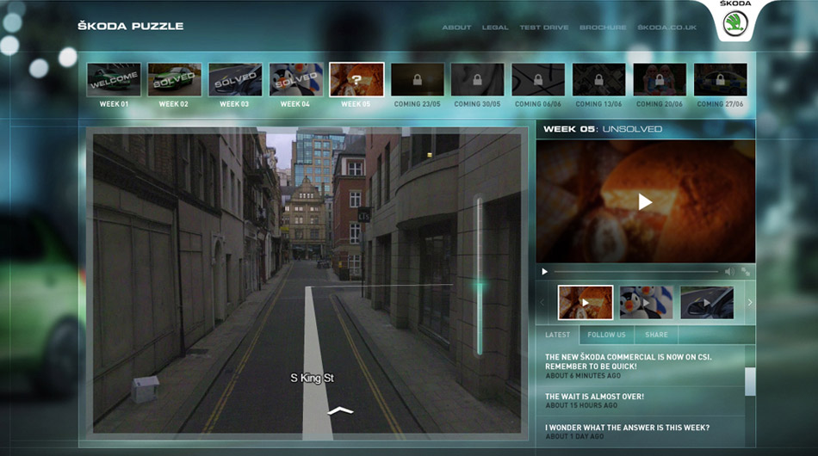Toggle fullscreen for the video

[746, 272]
